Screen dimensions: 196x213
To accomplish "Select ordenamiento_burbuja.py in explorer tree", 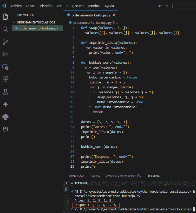I will tap(37, 28).
